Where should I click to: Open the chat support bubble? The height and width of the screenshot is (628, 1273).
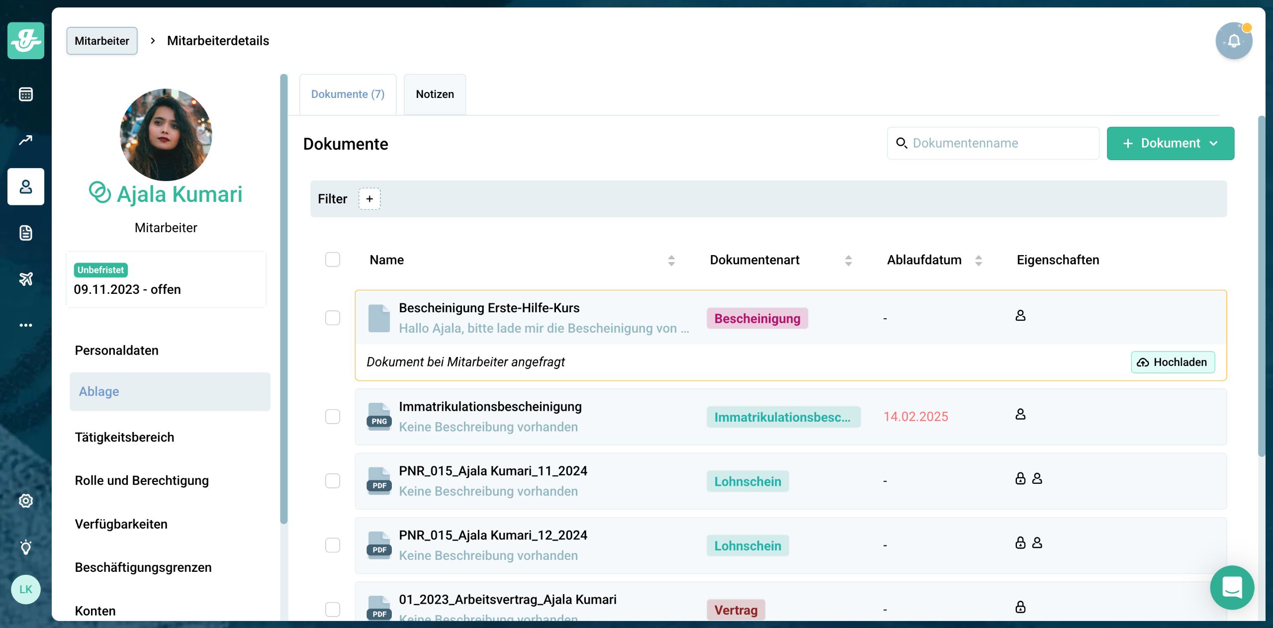[x=1232, y=587]
